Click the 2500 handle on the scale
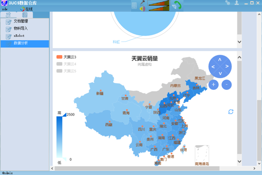The image size is (262, 175). tap(64, 115)
